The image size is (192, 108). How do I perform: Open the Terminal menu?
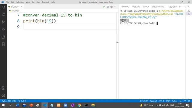(45, 2)
